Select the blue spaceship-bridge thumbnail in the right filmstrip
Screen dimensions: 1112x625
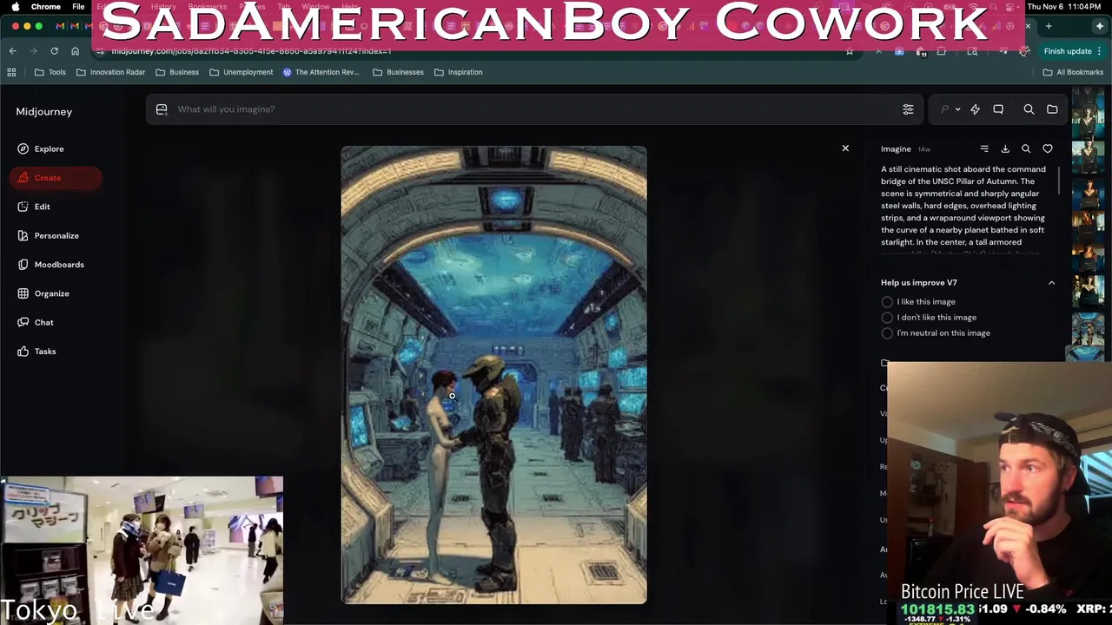pos(1088,330)
